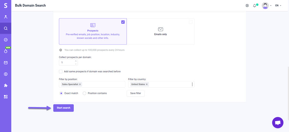Click the Collect prospects per domain number field
Screen dimensions: 289x132
pyautogui.click(x=68, y=62)
